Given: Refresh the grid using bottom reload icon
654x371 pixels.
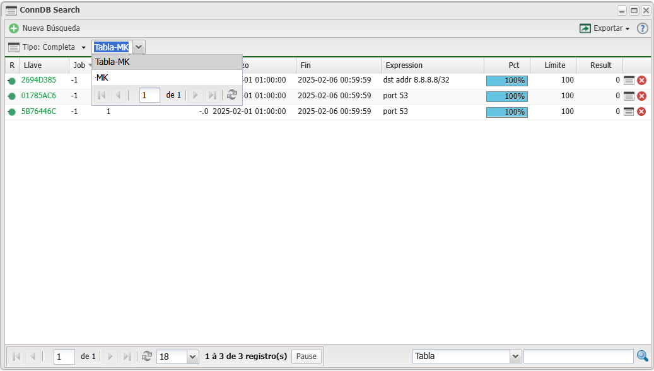Looking at the screenshot, I should point(147,356).
